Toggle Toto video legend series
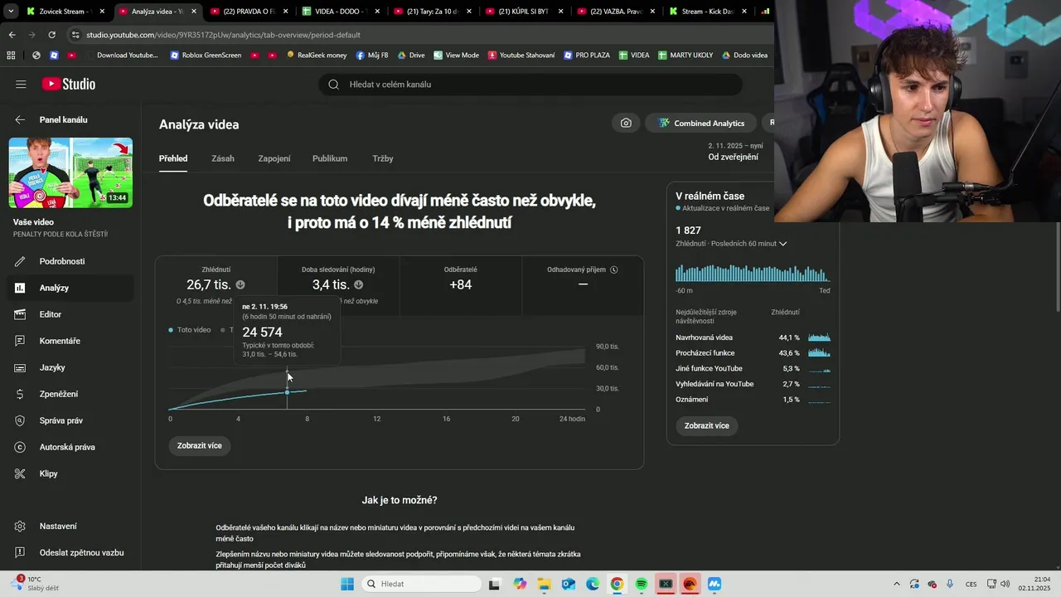The width and height of the screenshot is (1061, 597). [x=190, y=330]
